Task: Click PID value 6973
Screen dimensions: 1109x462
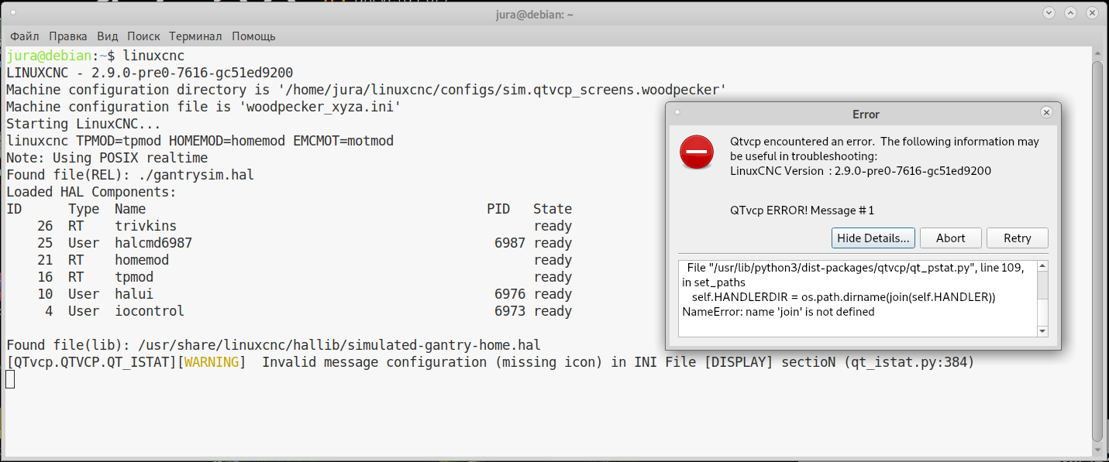Action: coord(510,311)
